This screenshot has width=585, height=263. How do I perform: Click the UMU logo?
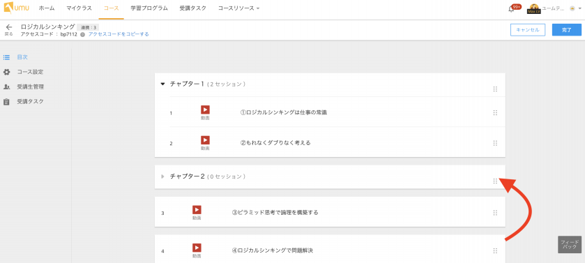(17, 8)
